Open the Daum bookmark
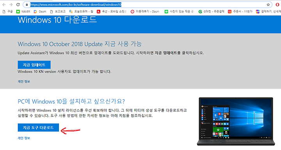Image resolution: width=281 pixels, height=150 pixels. (x=40, y=11)
